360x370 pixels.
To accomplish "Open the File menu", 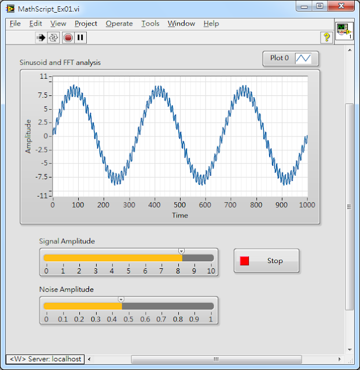I will click(15, 24).
